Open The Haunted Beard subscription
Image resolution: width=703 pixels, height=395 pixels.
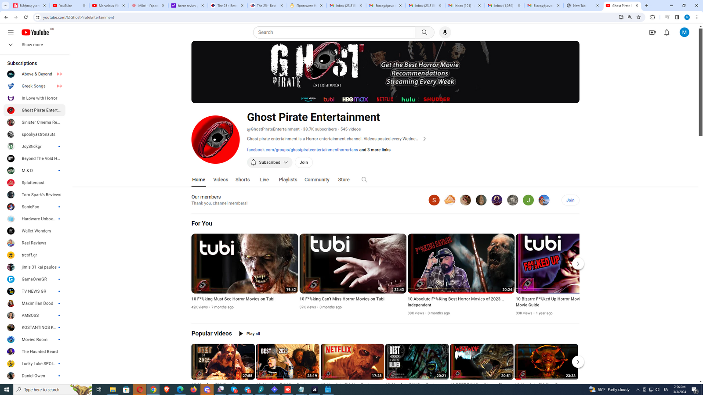click(34, 352)
